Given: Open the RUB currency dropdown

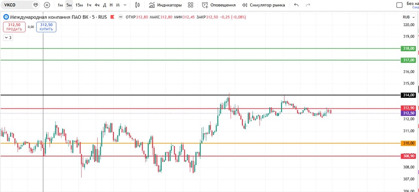Looking at the screenshot, I should [x=409, y=17].
